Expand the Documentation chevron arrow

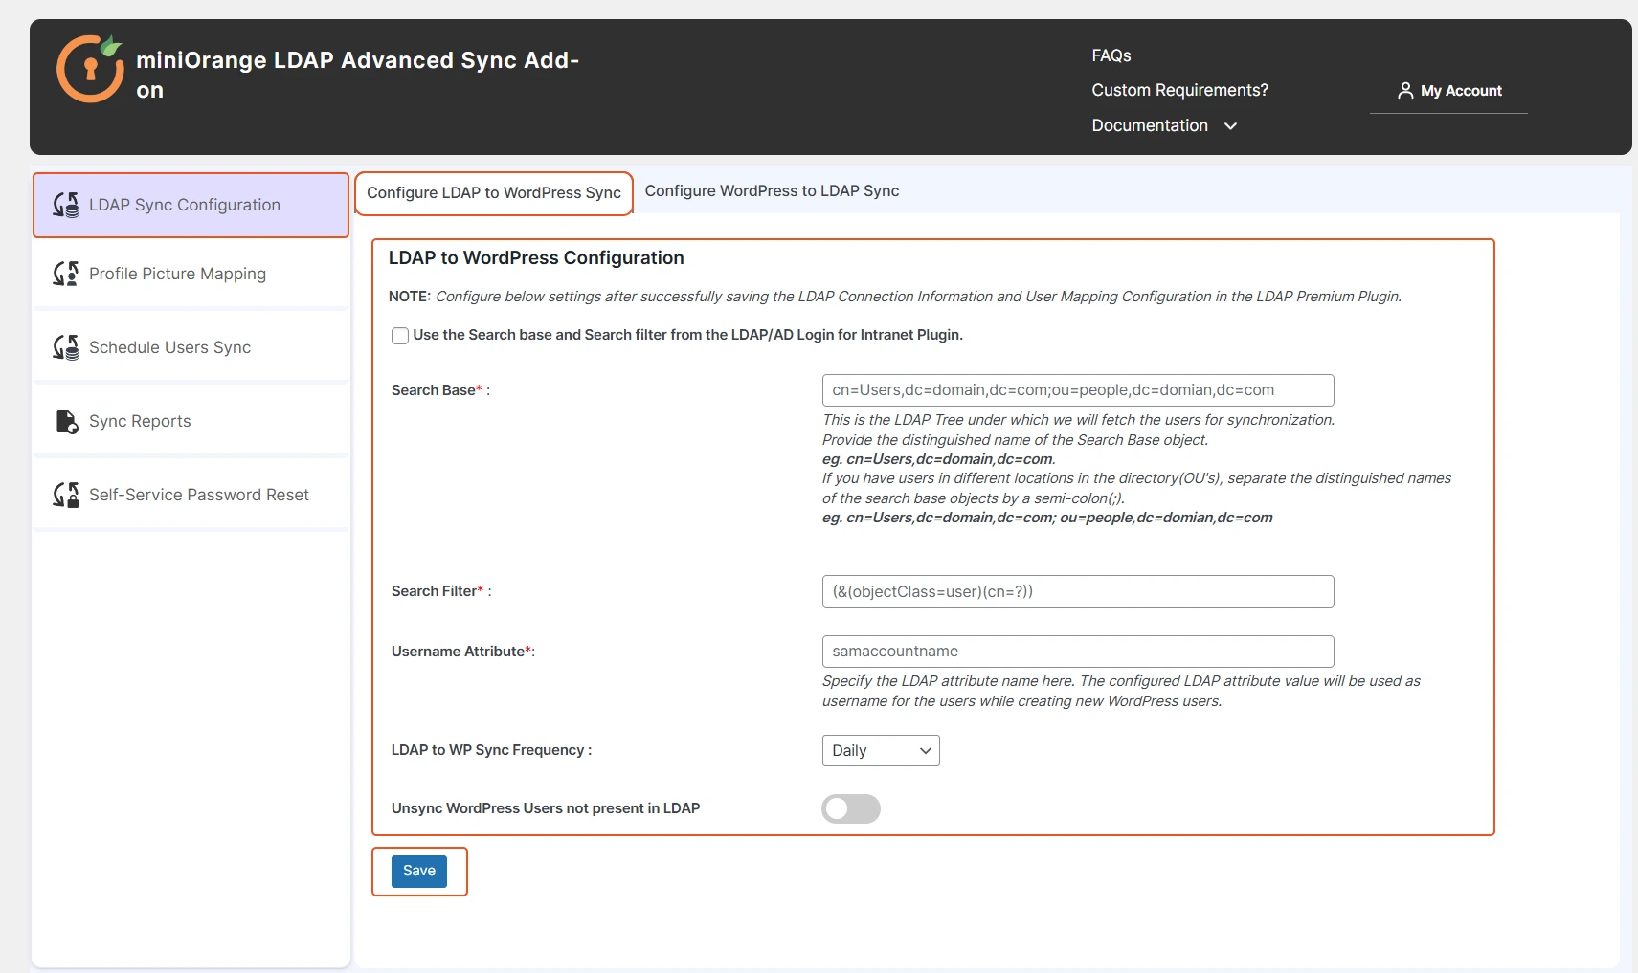1231,126
